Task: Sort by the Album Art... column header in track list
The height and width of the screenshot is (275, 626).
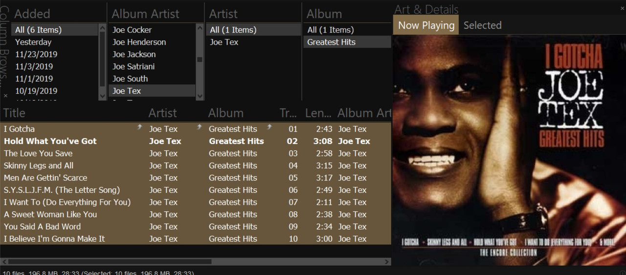Action: [364, 113]
